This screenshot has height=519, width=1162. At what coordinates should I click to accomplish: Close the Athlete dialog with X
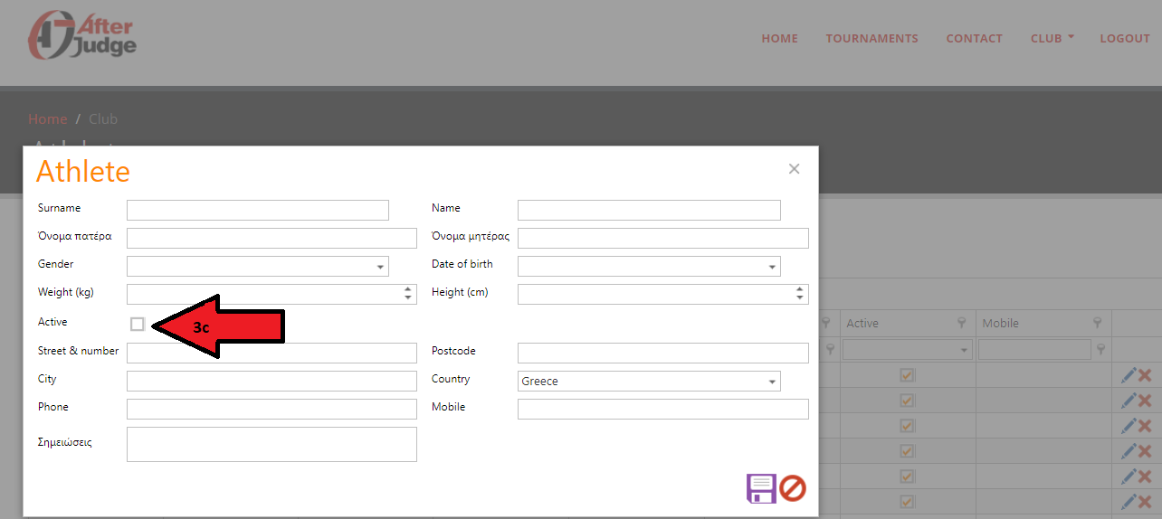point(794,169)
